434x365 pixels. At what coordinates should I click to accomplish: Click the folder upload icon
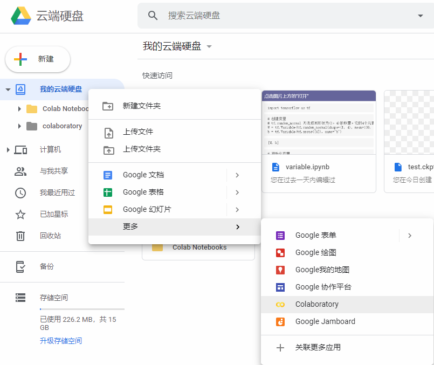[x=109, y=150]
